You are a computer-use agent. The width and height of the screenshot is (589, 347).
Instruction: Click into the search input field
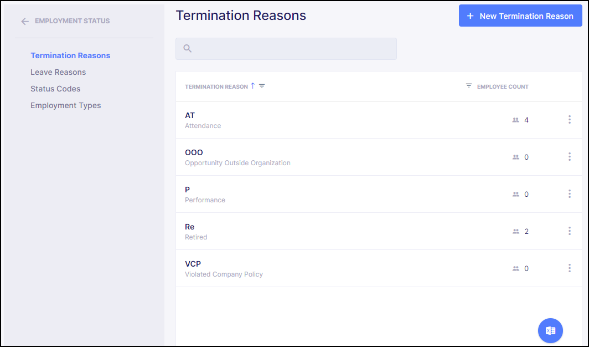click(293, 49)
